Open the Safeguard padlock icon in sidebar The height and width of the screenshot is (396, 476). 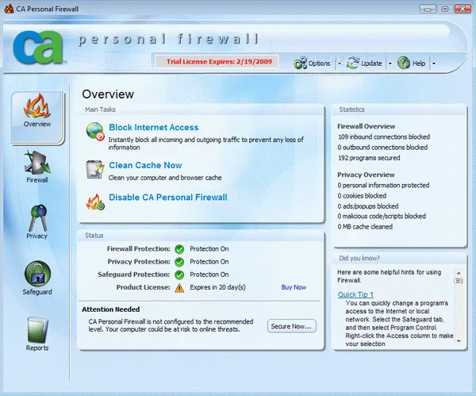pyautogui.click(x=37, y=273)
